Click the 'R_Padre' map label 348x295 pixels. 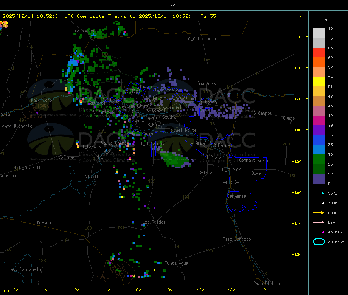pos(222,145)
